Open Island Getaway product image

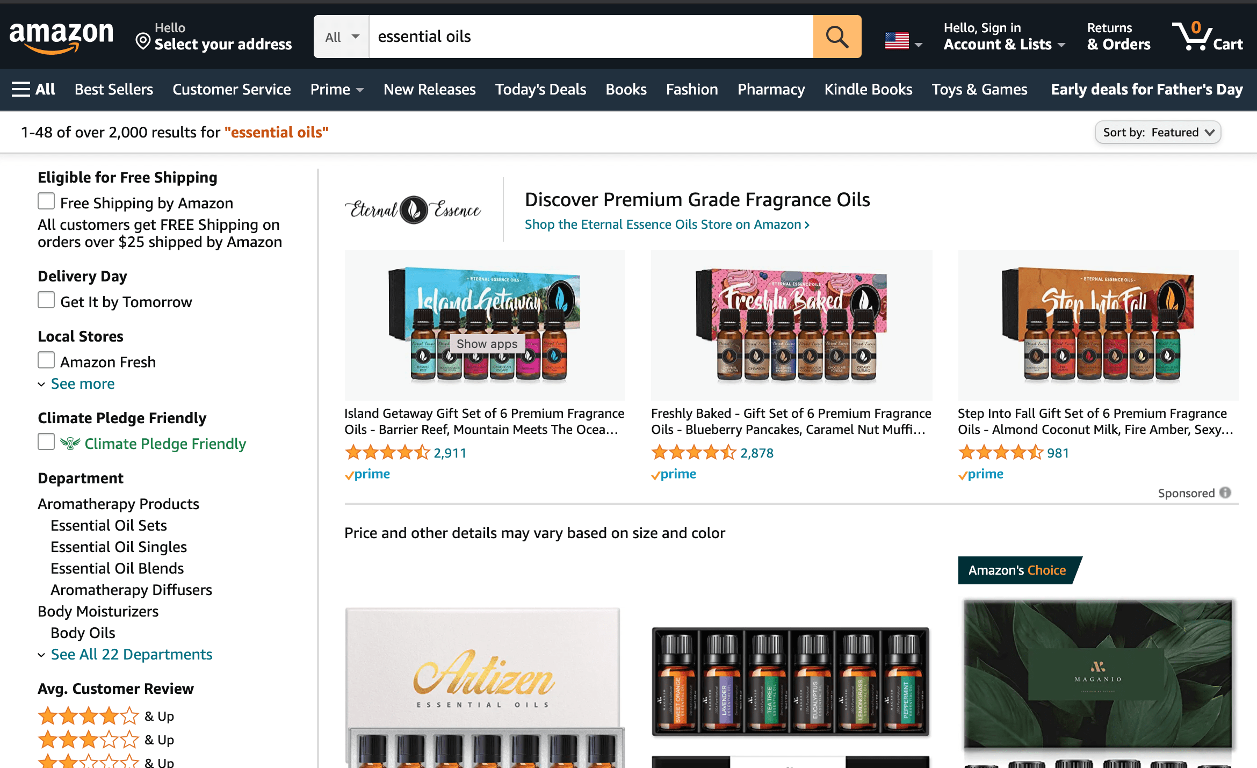tap(485, 325)
